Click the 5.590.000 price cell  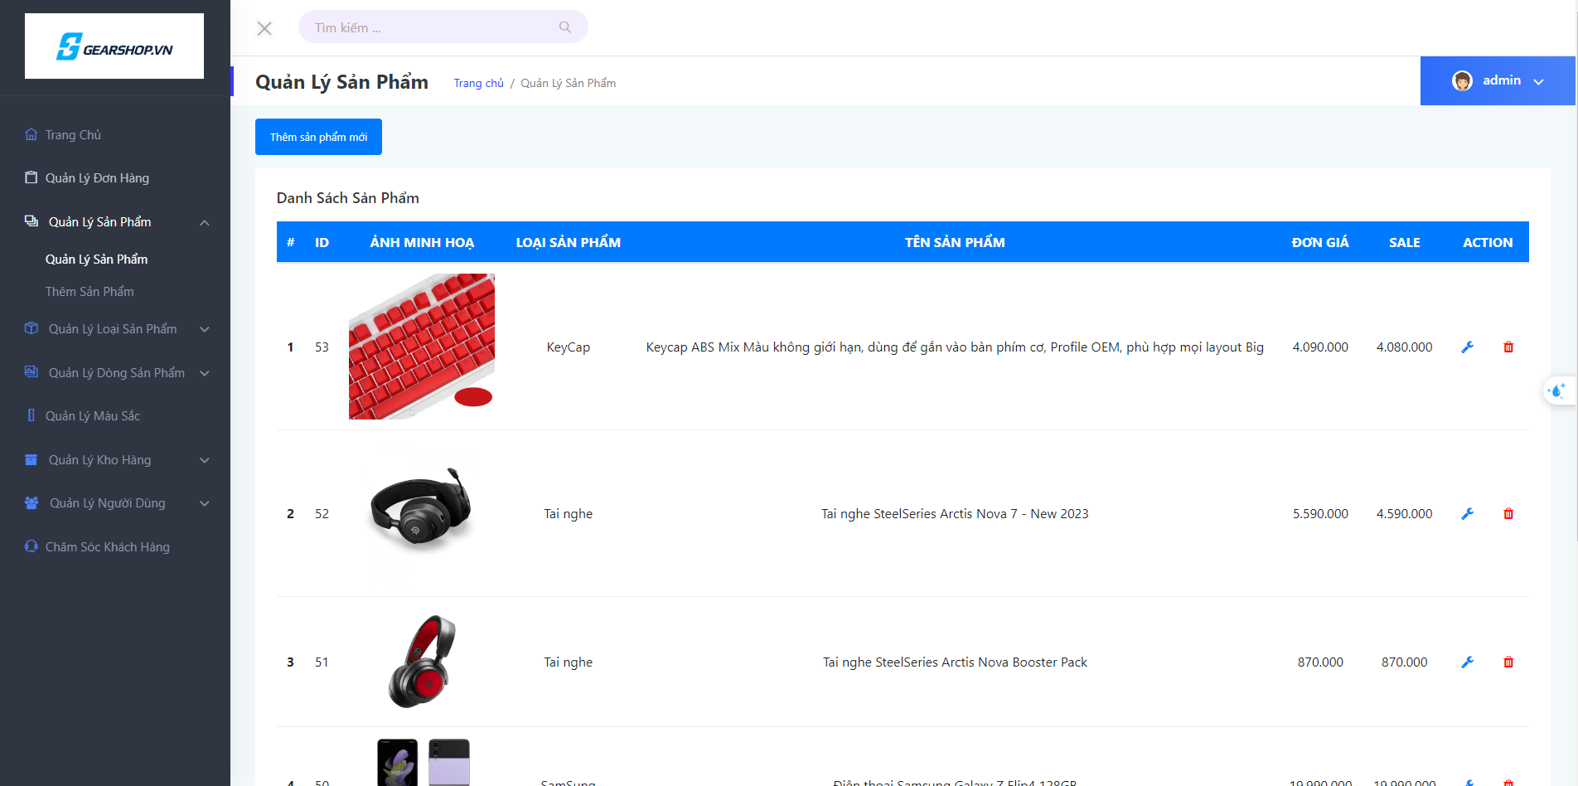(x=1320, y=514)
